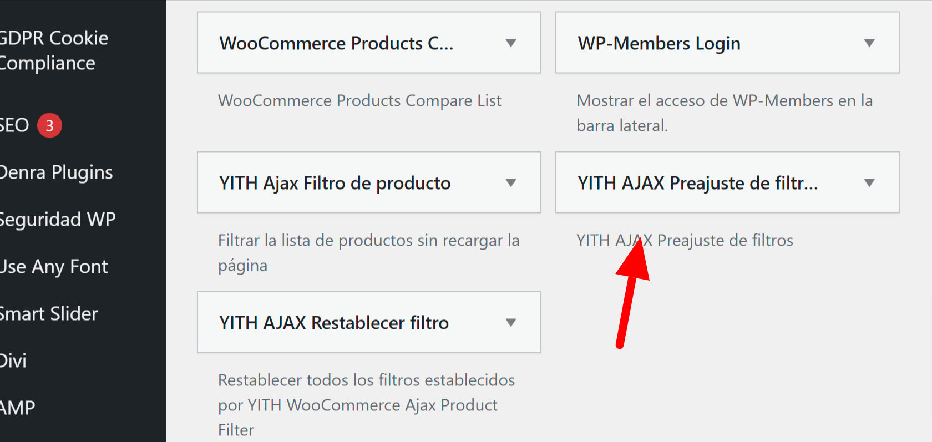Select YITH AJAX Restablecer filtro title
Viewport: 932px width, 442px height.
[333, 323]
